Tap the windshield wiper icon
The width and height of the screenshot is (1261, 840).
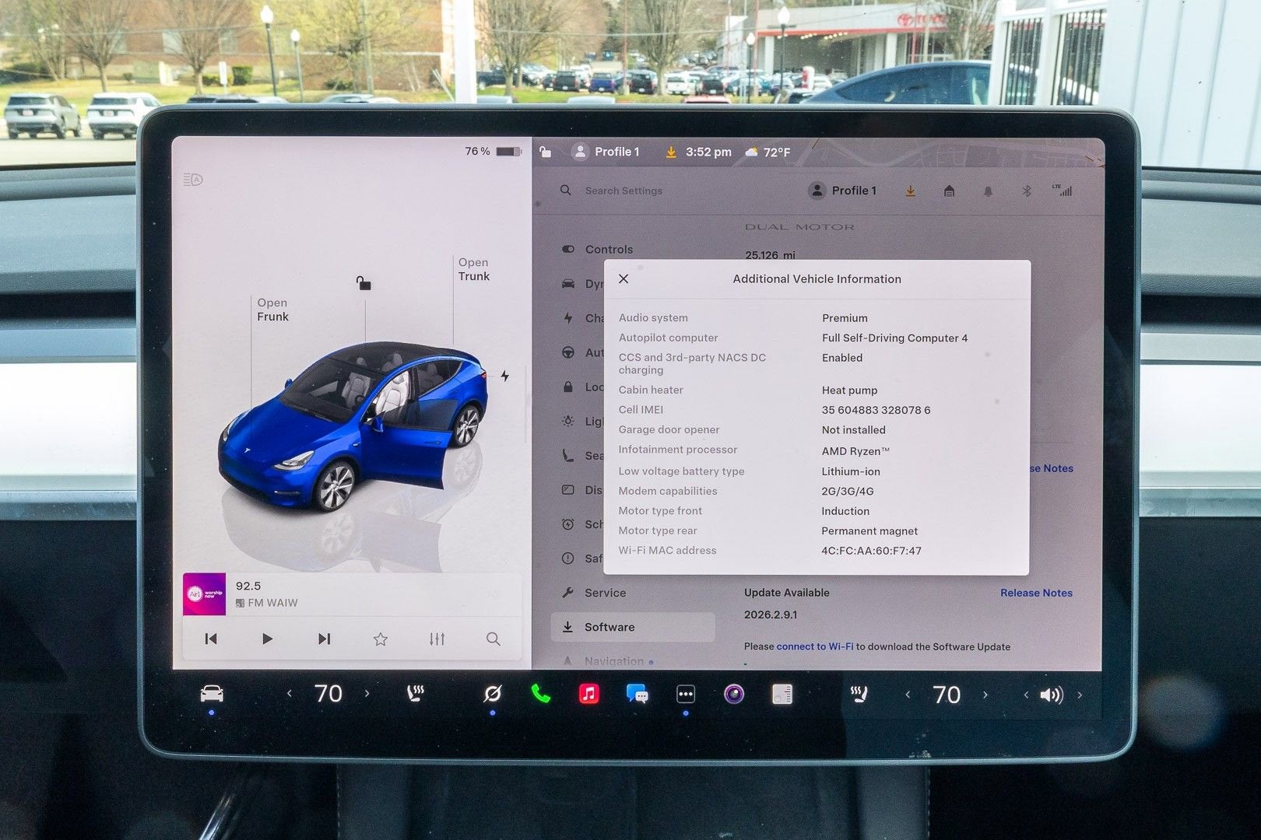(x=492, y=694)
